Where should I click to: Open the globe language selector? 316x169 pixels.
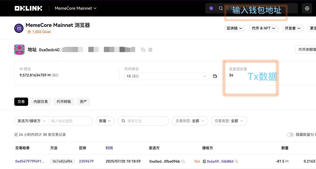click(307, 8)
